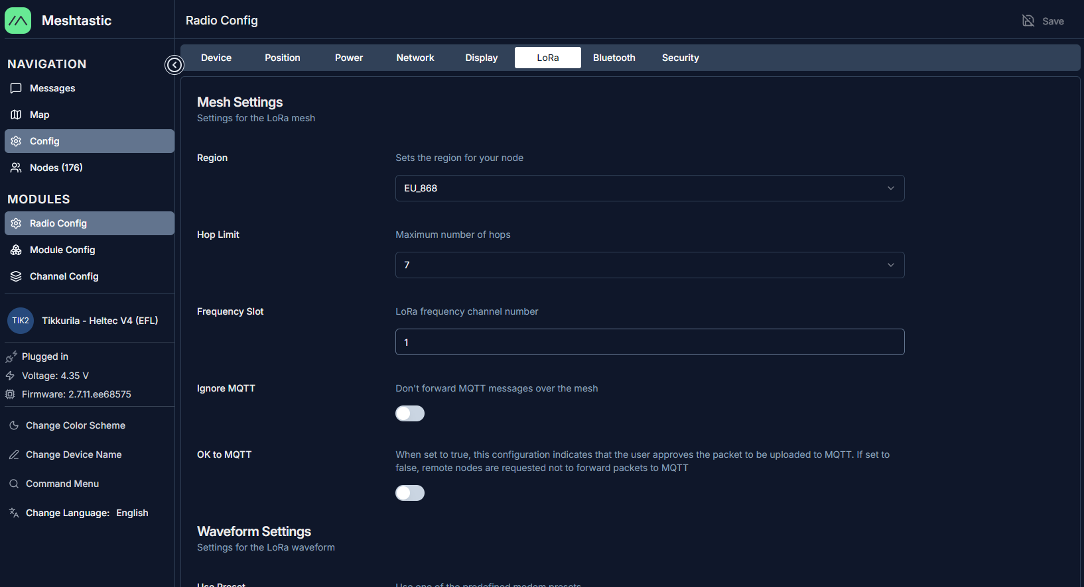Open the Nodes (176) list
This screenshot has width=1084, height=587.
pos(56,168)
